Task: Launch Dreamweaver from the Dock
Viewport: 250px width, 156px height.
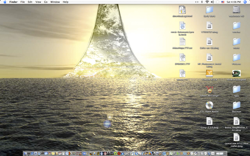Action: pos(116,154)
